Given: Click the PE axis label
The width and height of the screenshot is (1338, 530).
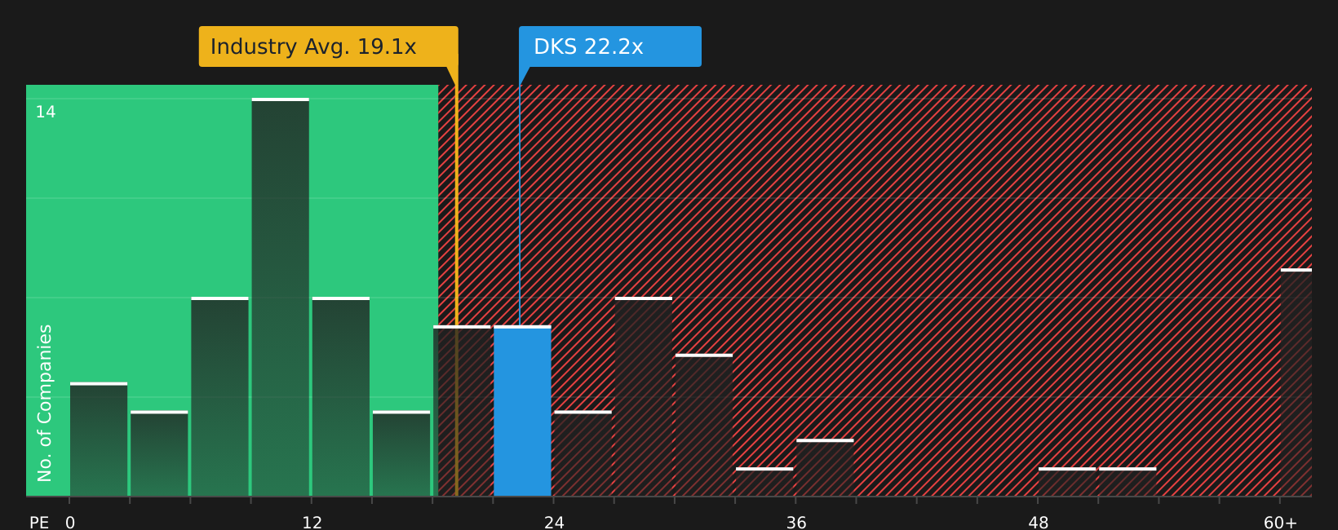Looking at the screenshot, I should pyautogui.click(x=39, y=523).
